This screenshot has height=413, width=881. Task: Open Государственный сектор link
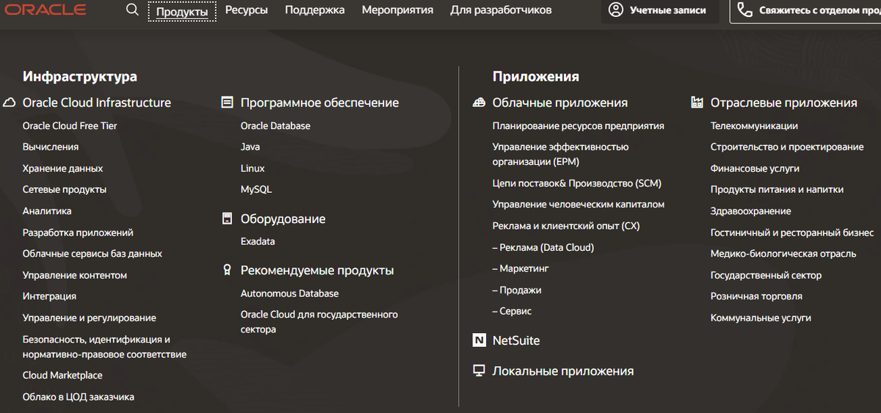[x=766, y=275]
